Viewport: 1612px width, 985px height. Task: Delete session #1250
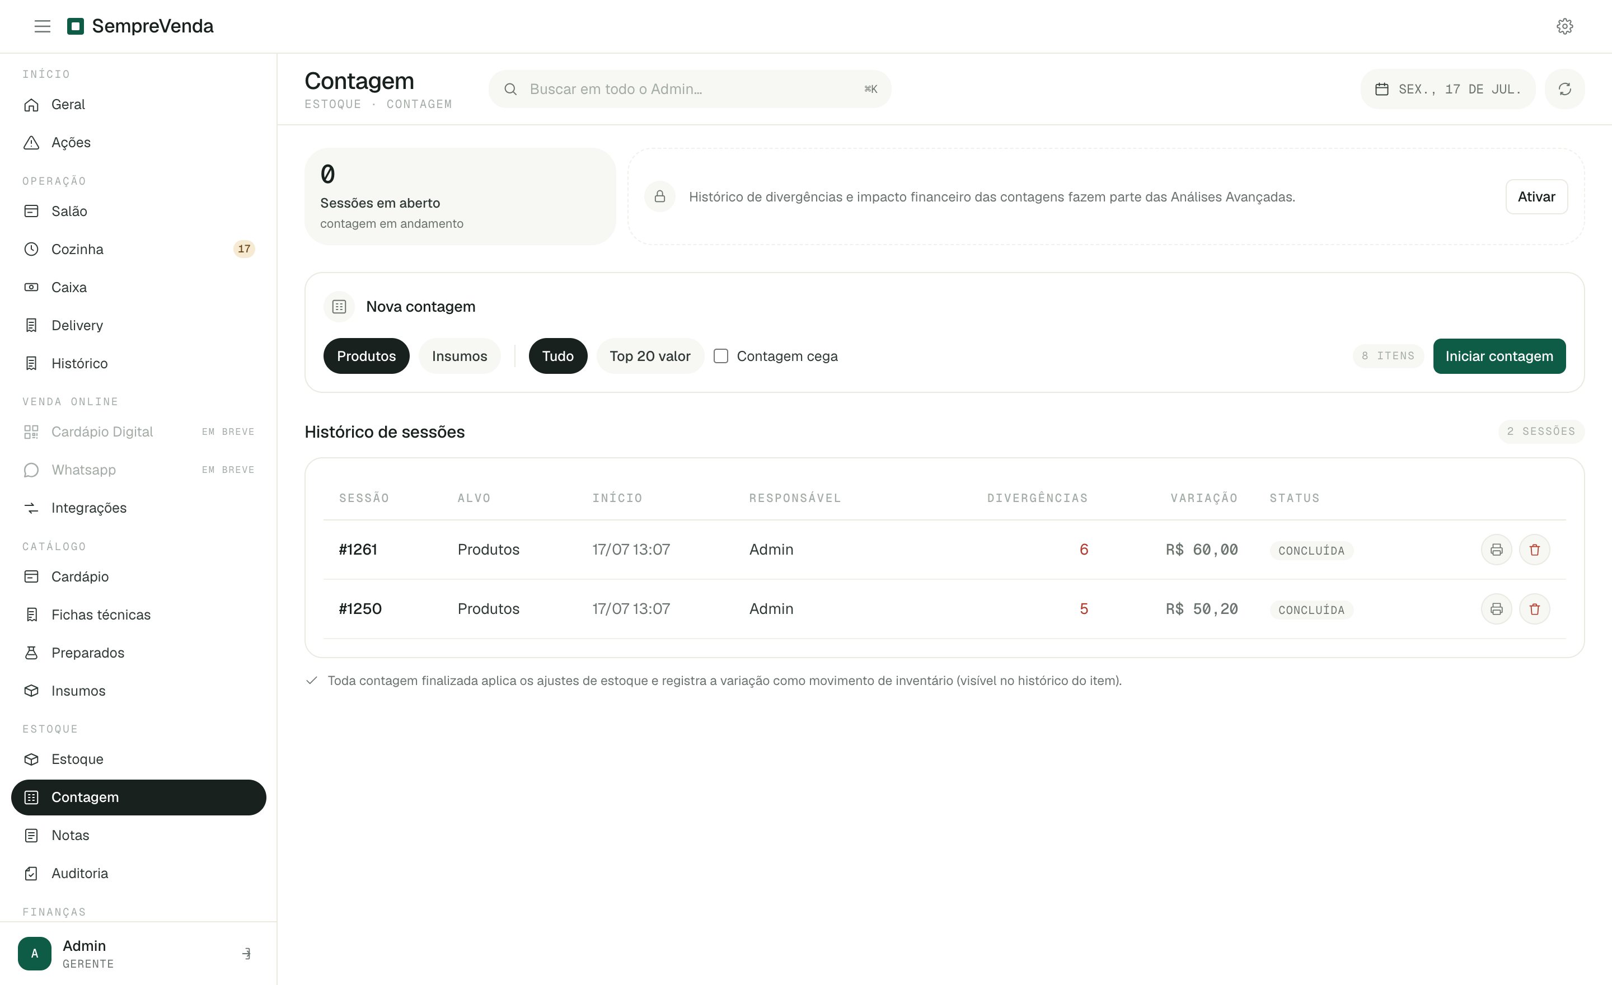click(1534, 609)
